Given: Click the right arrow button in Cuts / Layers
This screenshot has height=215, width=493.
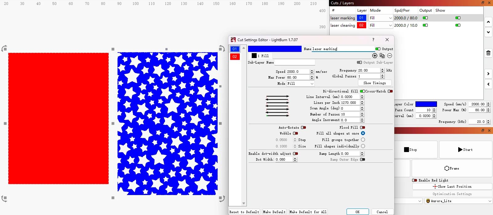Looking at the screenshot, I should point(488,74).
